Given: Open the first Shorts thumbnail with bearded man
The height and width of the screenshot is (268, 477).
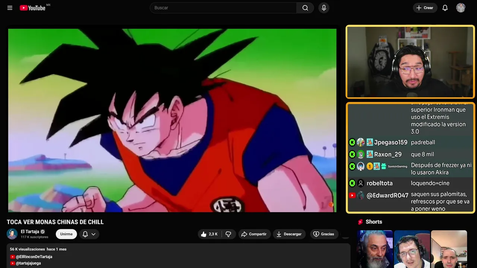Looking at the screenshot, I should coord(375,249).
